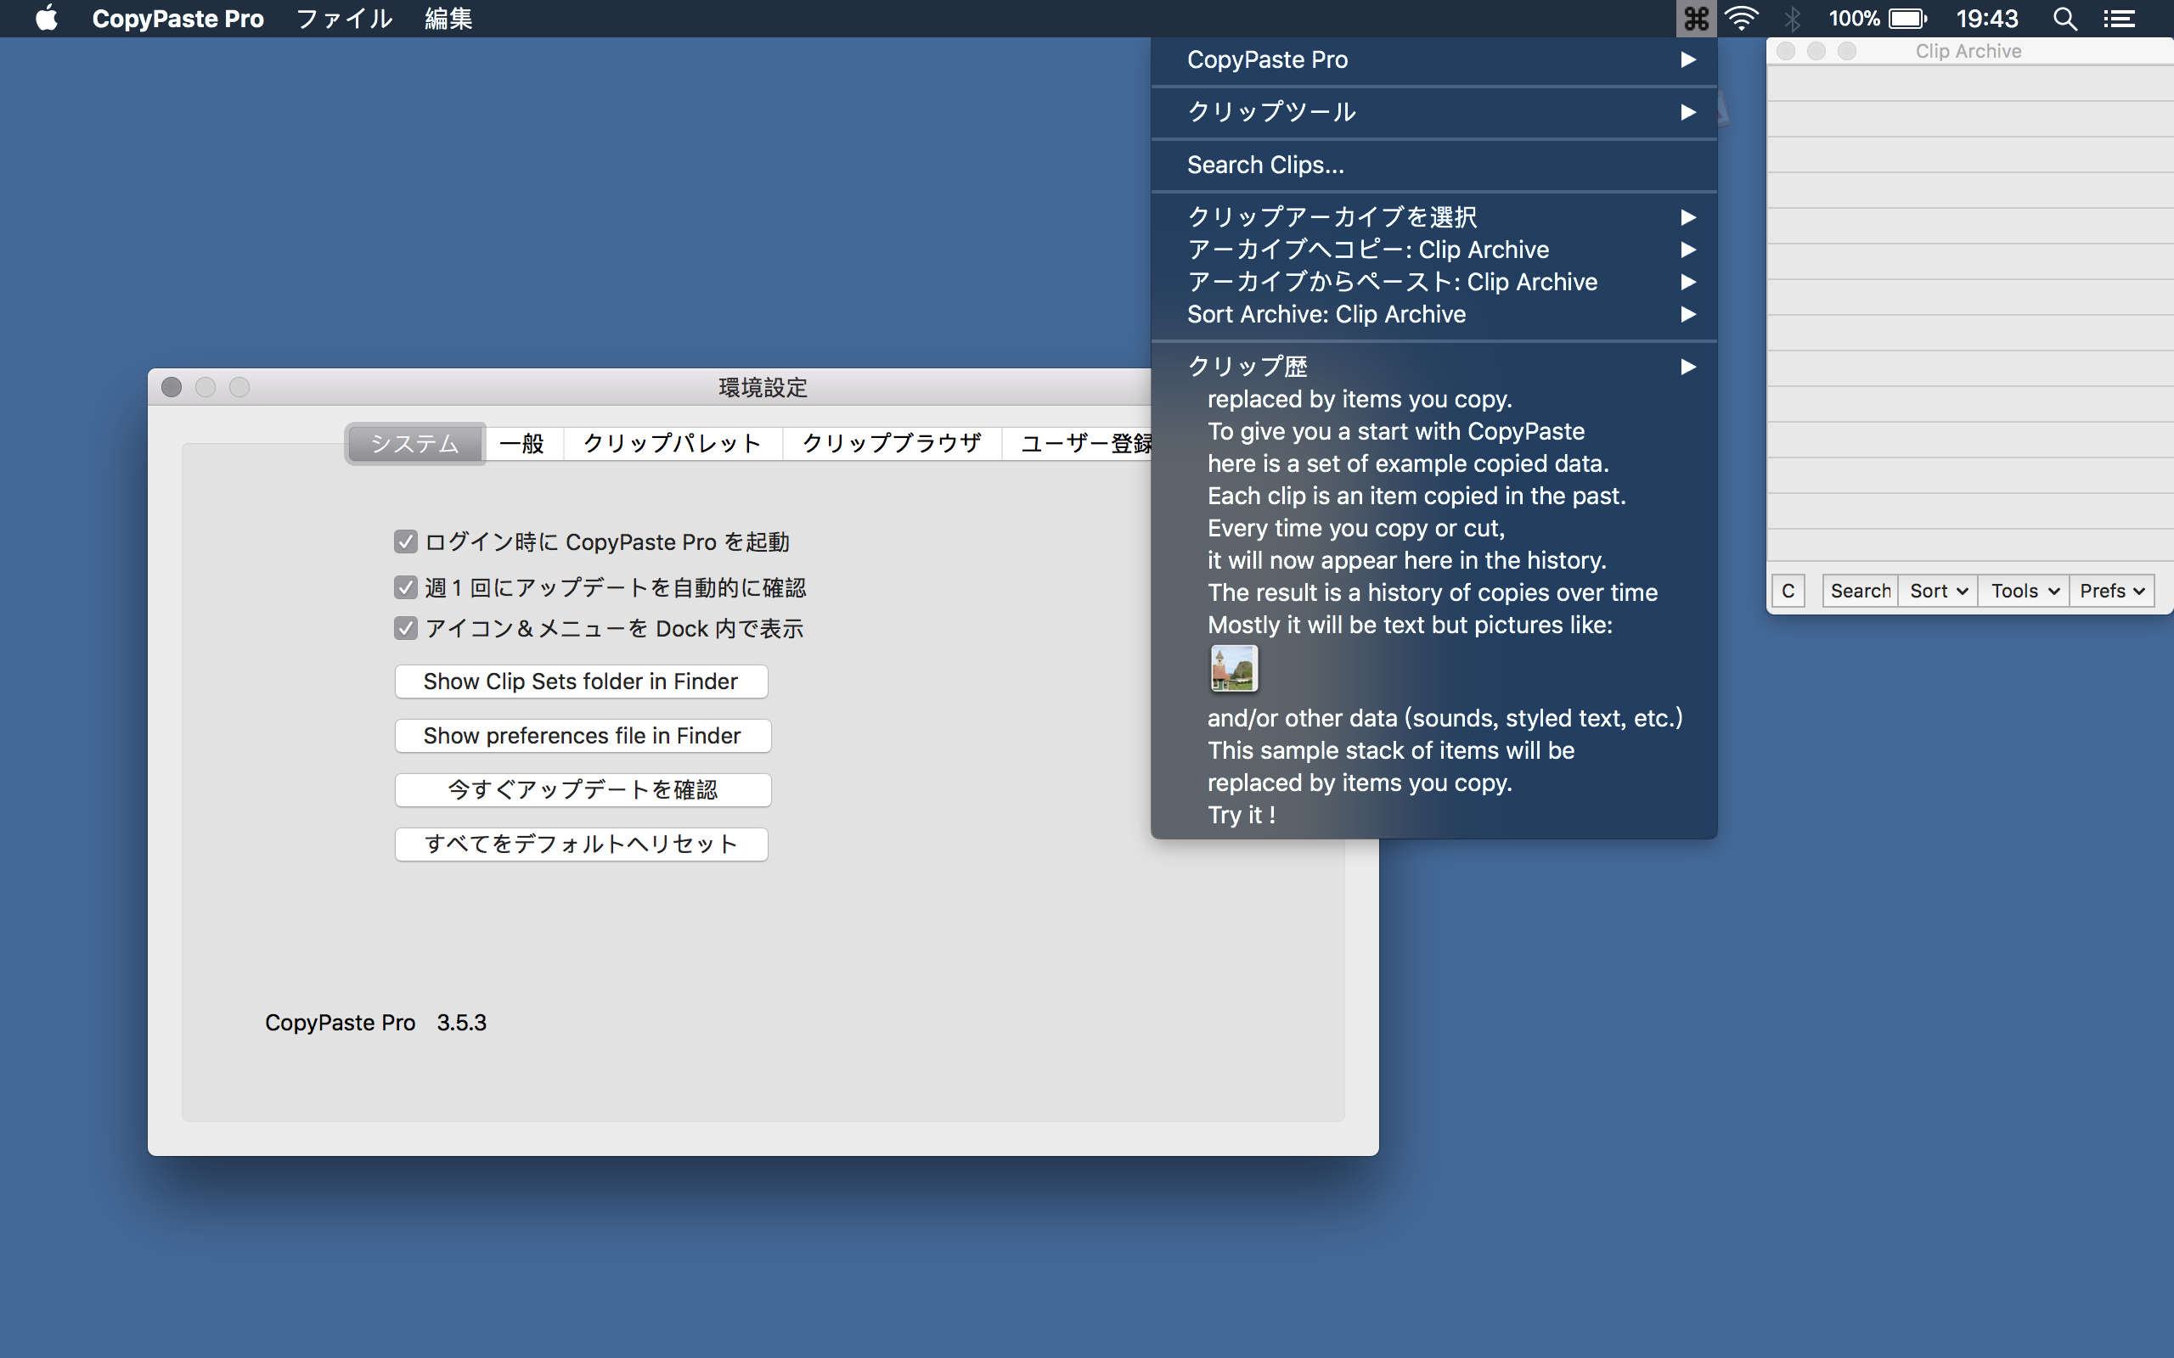The width and height of the screenshot is (2174, 1358).
Task: Open Spotlight search magnifier
Action: [x=2064, y=18]
